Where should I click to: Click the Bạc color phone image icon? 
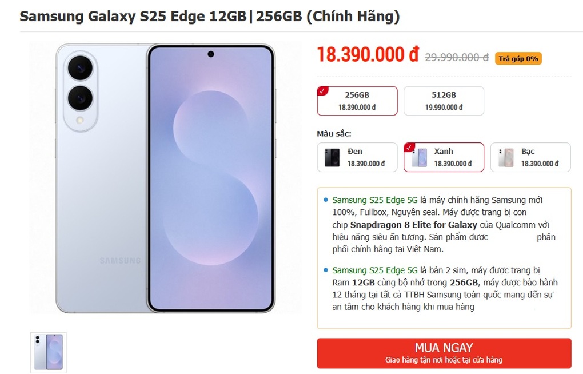(x=505, y=157)
